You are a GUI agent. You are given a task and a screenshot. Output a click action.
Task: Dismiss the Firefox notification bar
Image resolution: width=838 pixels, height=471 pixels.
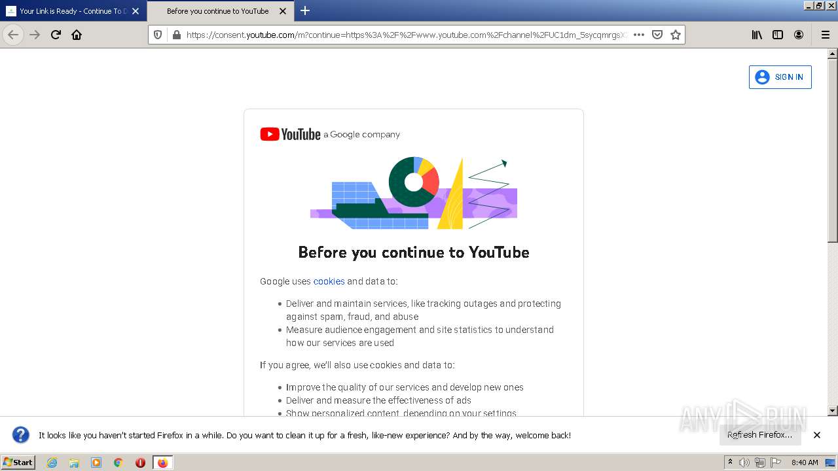817,435
